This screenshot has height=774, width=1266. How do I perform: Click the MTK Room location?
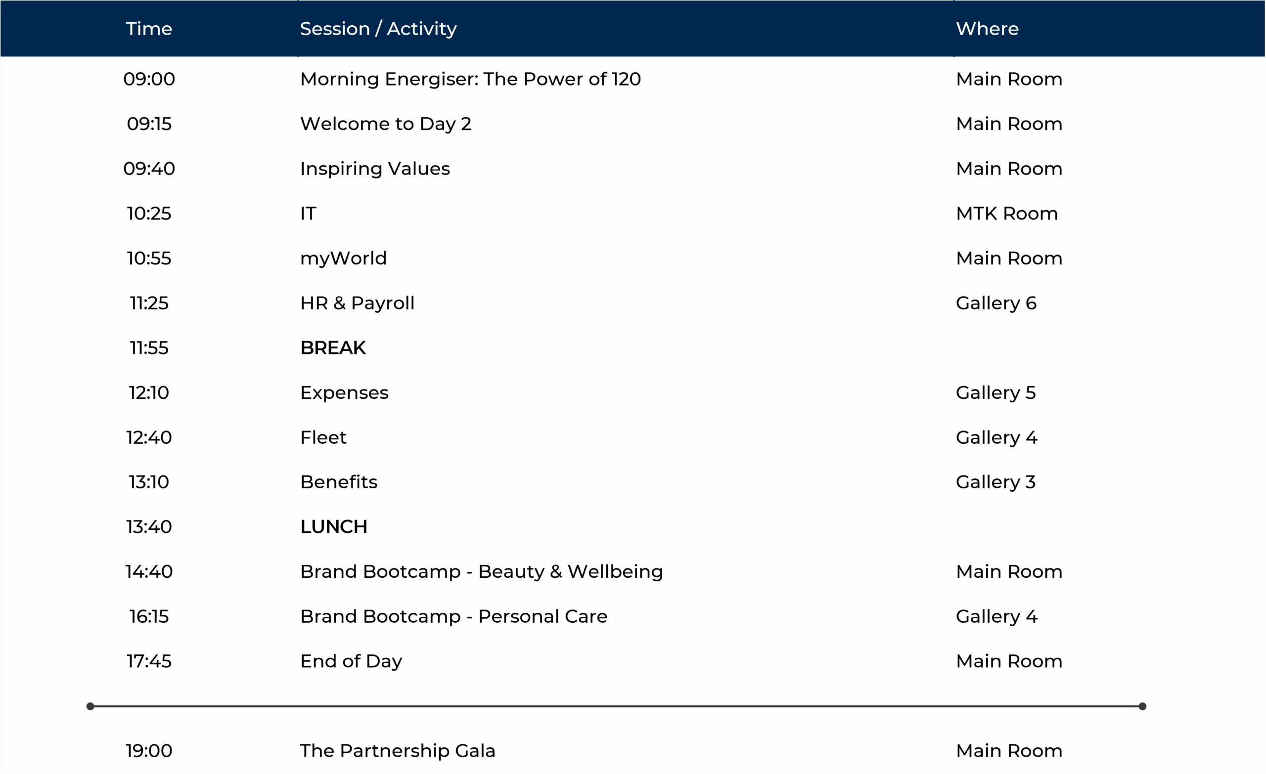(1006, 213)
